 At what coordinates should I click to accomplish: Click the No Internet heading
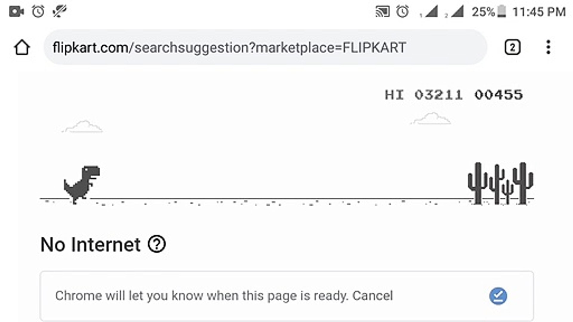(x=90, y=244)
